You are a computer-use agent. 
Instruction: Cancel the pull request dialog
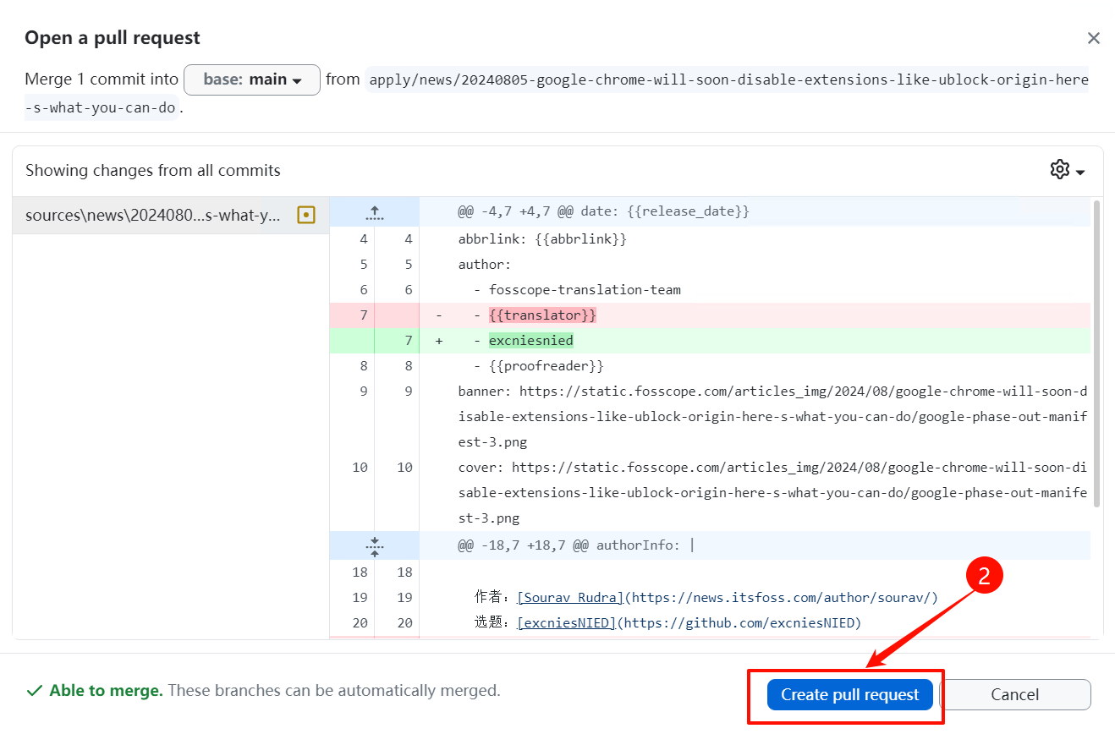[x=1014, y=694]
